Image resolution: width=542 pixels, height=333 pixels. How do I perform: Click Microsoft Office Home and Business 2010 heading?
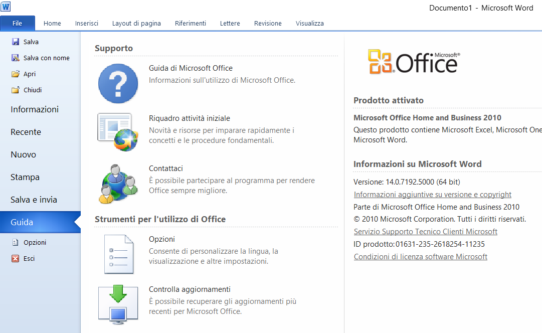(x=427, y=118)
